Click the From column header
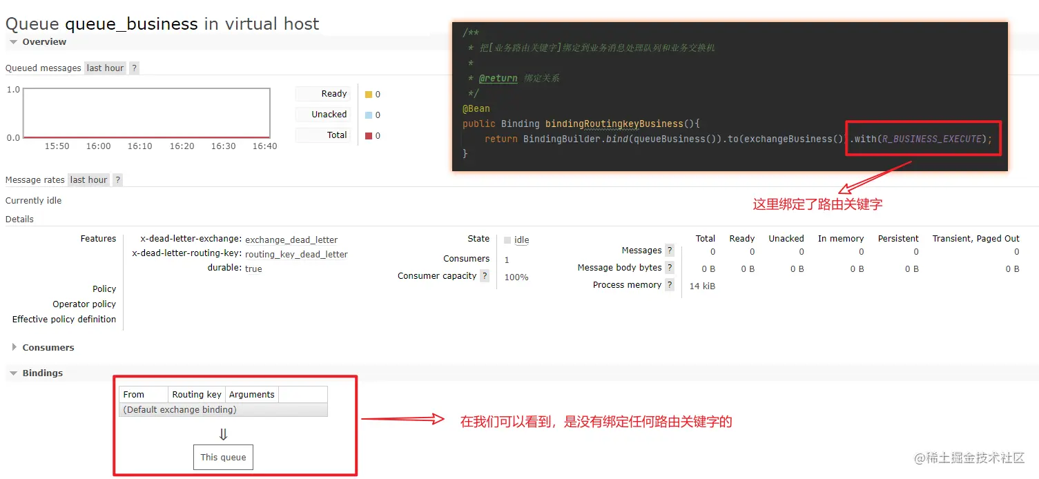This screenshot has width=1039, height=479. pos(144,395)
